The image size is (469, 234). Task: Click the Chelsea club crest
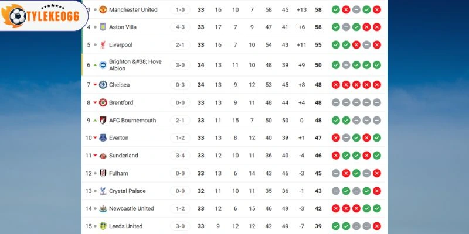(103, 85)
